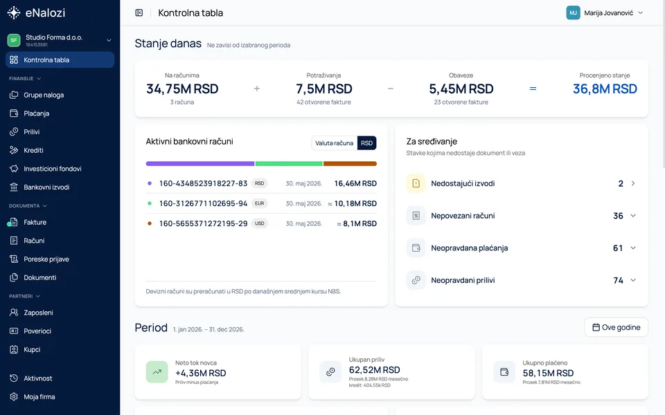Open the Marija Jovanović user menu chevron
The height and width of the screenshot is (415, 665).
pyautogui.click(x=640, y=12)
